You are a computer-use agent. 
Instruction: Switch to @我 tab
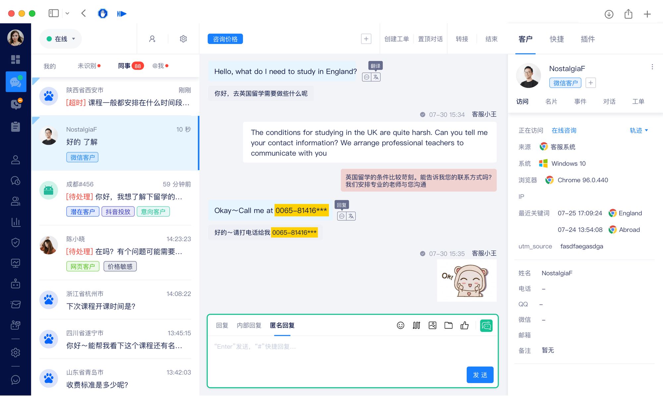[160, 66]
